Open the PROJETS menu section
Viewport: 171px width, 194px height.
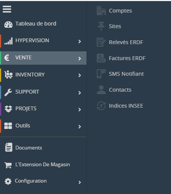[43, 109]
